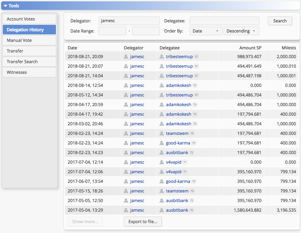This screenshot has width=301, height=233.
Task: Collapse the Tools section triangle
Action: click(5, 6)
